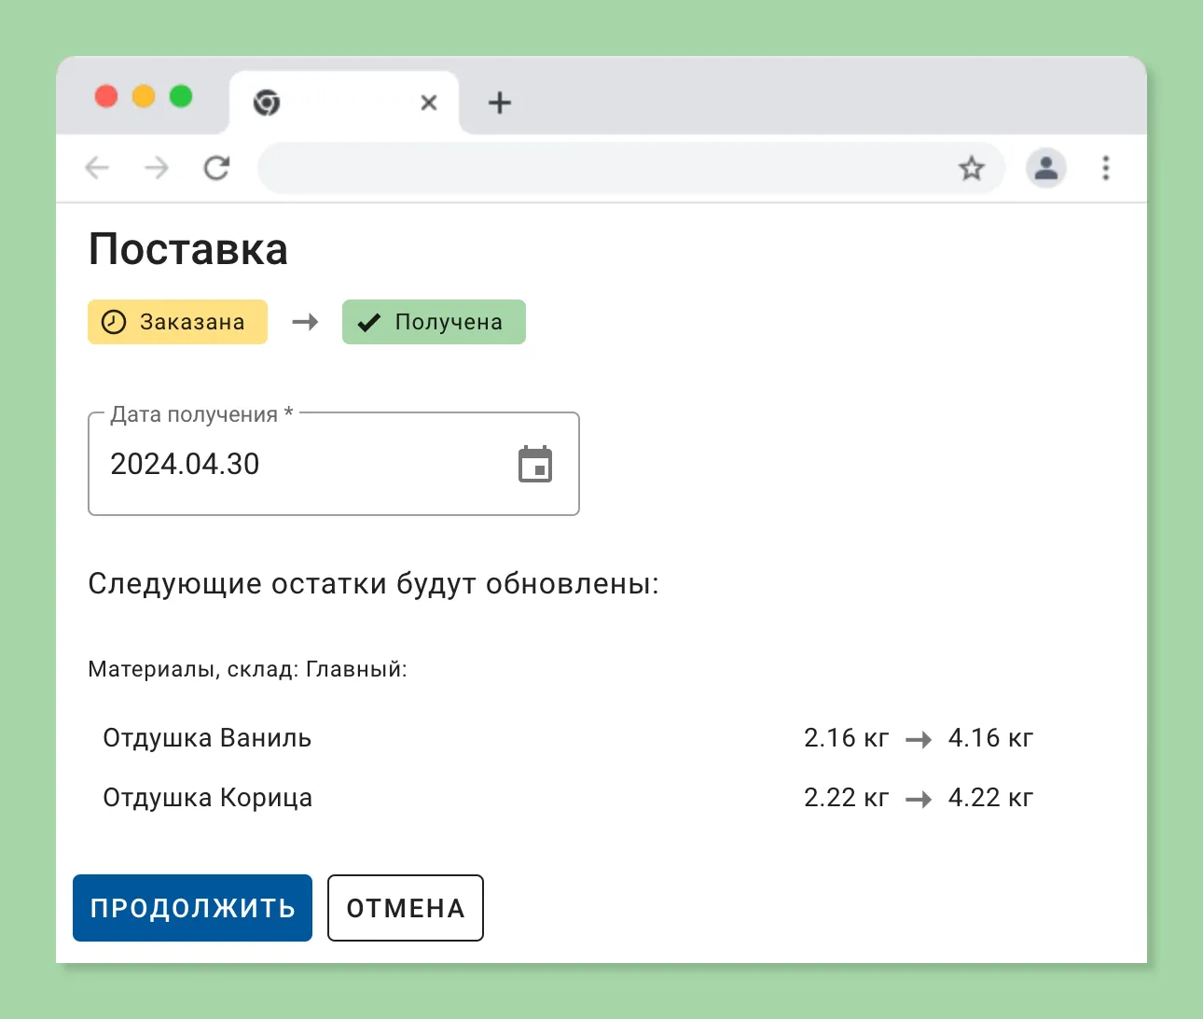Click the checkmark icon in the Получена badge
This screenshot has height=1019, width=1203.
pos(368,321)
